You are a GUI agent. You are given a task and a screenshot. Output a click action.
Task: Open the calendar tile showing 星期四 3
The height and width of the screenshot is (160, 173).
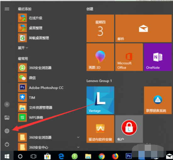pyautogui.click(x=100, y=28)
